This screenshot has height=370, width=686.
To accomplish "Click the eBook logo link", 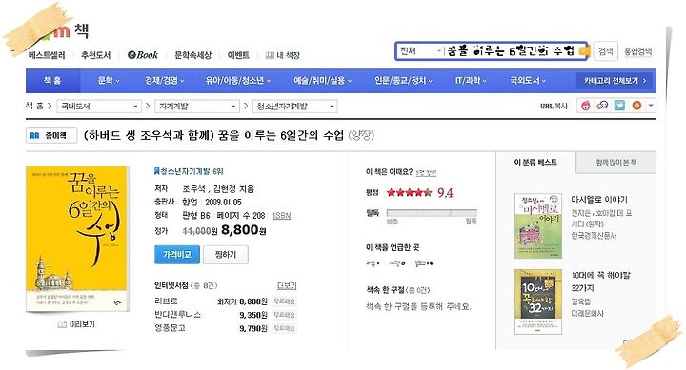I will point(143,55).
